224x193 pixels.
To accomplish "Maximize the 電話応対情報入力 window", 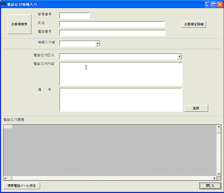I will (214, 4).
